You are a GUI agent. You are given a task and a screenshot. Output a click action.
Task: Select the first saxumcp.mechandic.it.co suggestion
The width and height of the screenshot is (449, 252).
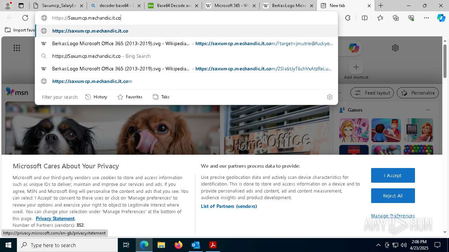point(187,31)
